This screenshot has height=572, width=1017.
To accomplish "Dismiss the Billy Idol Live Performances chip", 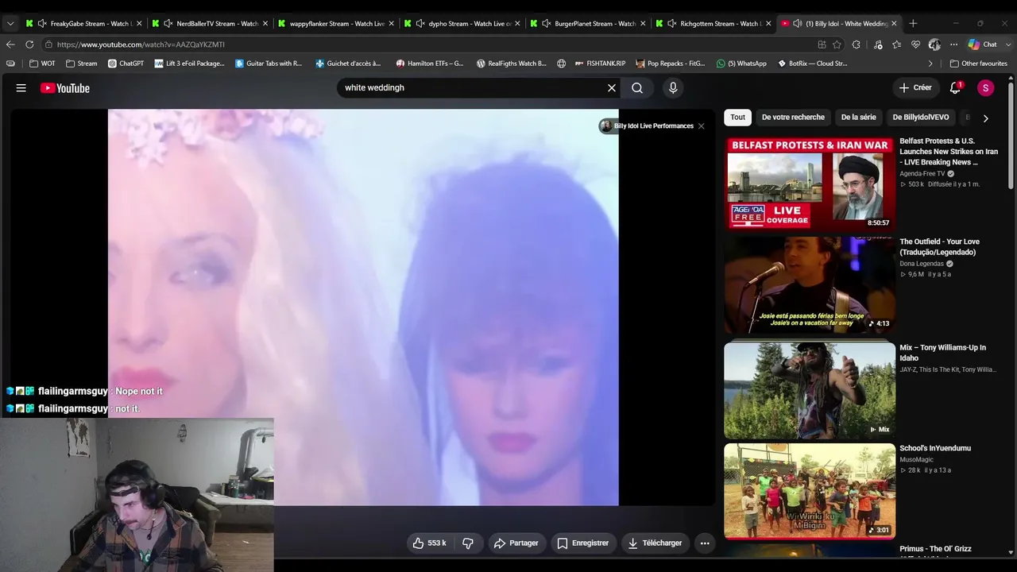I will (x=701, y=126).
